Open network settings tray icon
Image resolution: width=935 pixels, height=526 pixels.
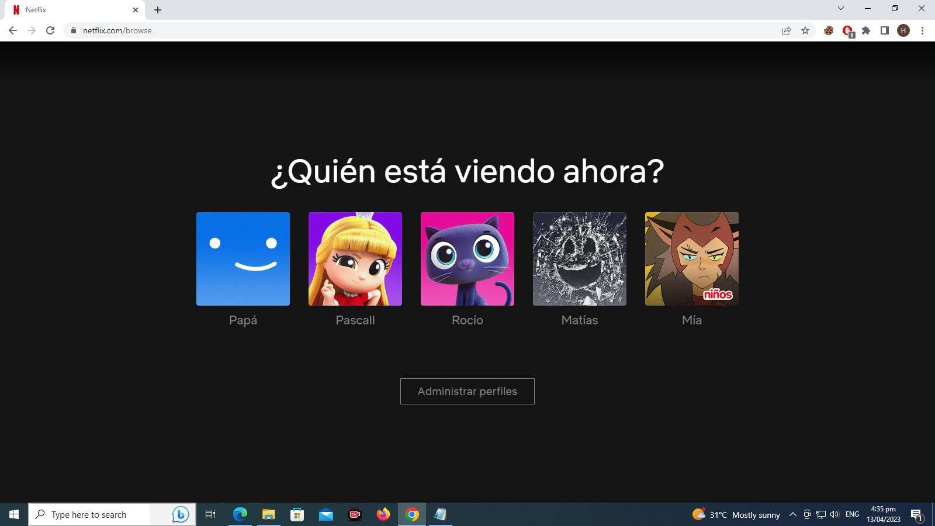(x=821, y=514)
